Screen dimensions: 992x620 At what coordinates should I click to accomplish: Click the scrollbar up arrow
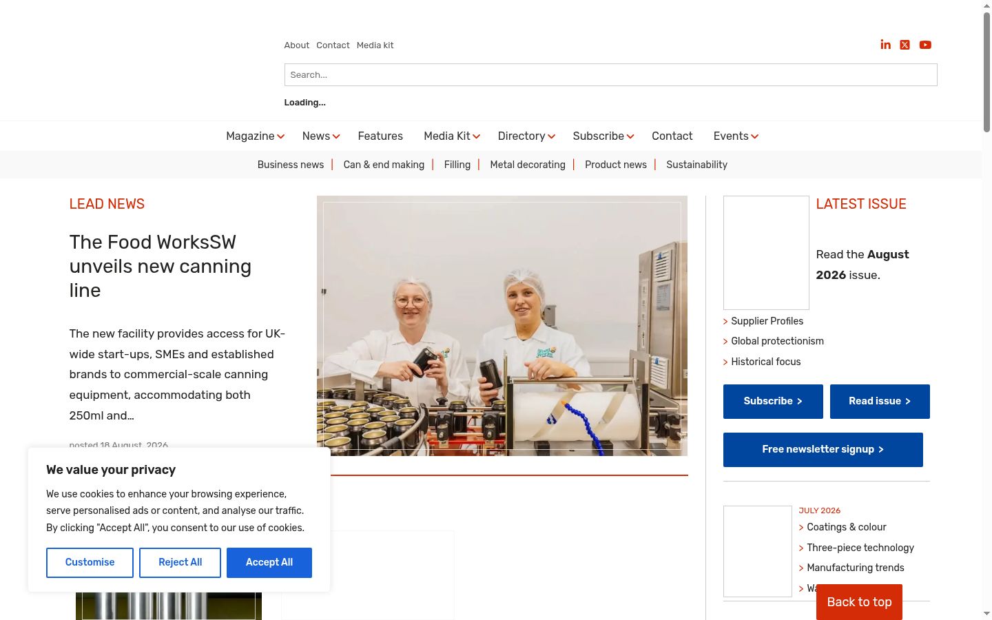click(x=986, y=6)
